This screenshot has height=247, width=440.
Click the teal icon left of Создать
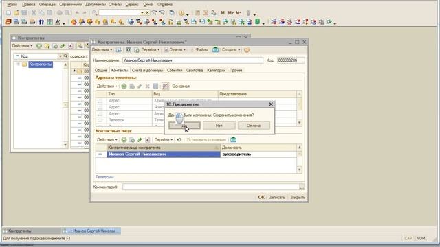[215, 50]
